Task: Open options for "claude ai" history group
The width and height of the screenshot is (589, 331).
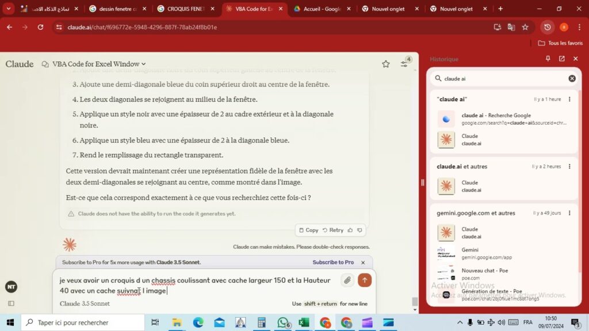Action: 569,99
